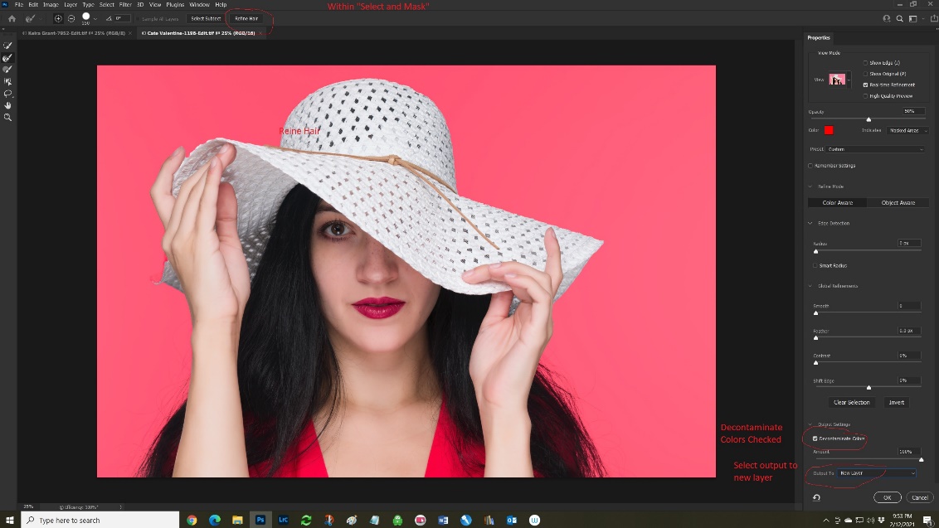Select the Lasso tool
The width and height of the screenshot is (939, 528).
[x=7, y=94]
